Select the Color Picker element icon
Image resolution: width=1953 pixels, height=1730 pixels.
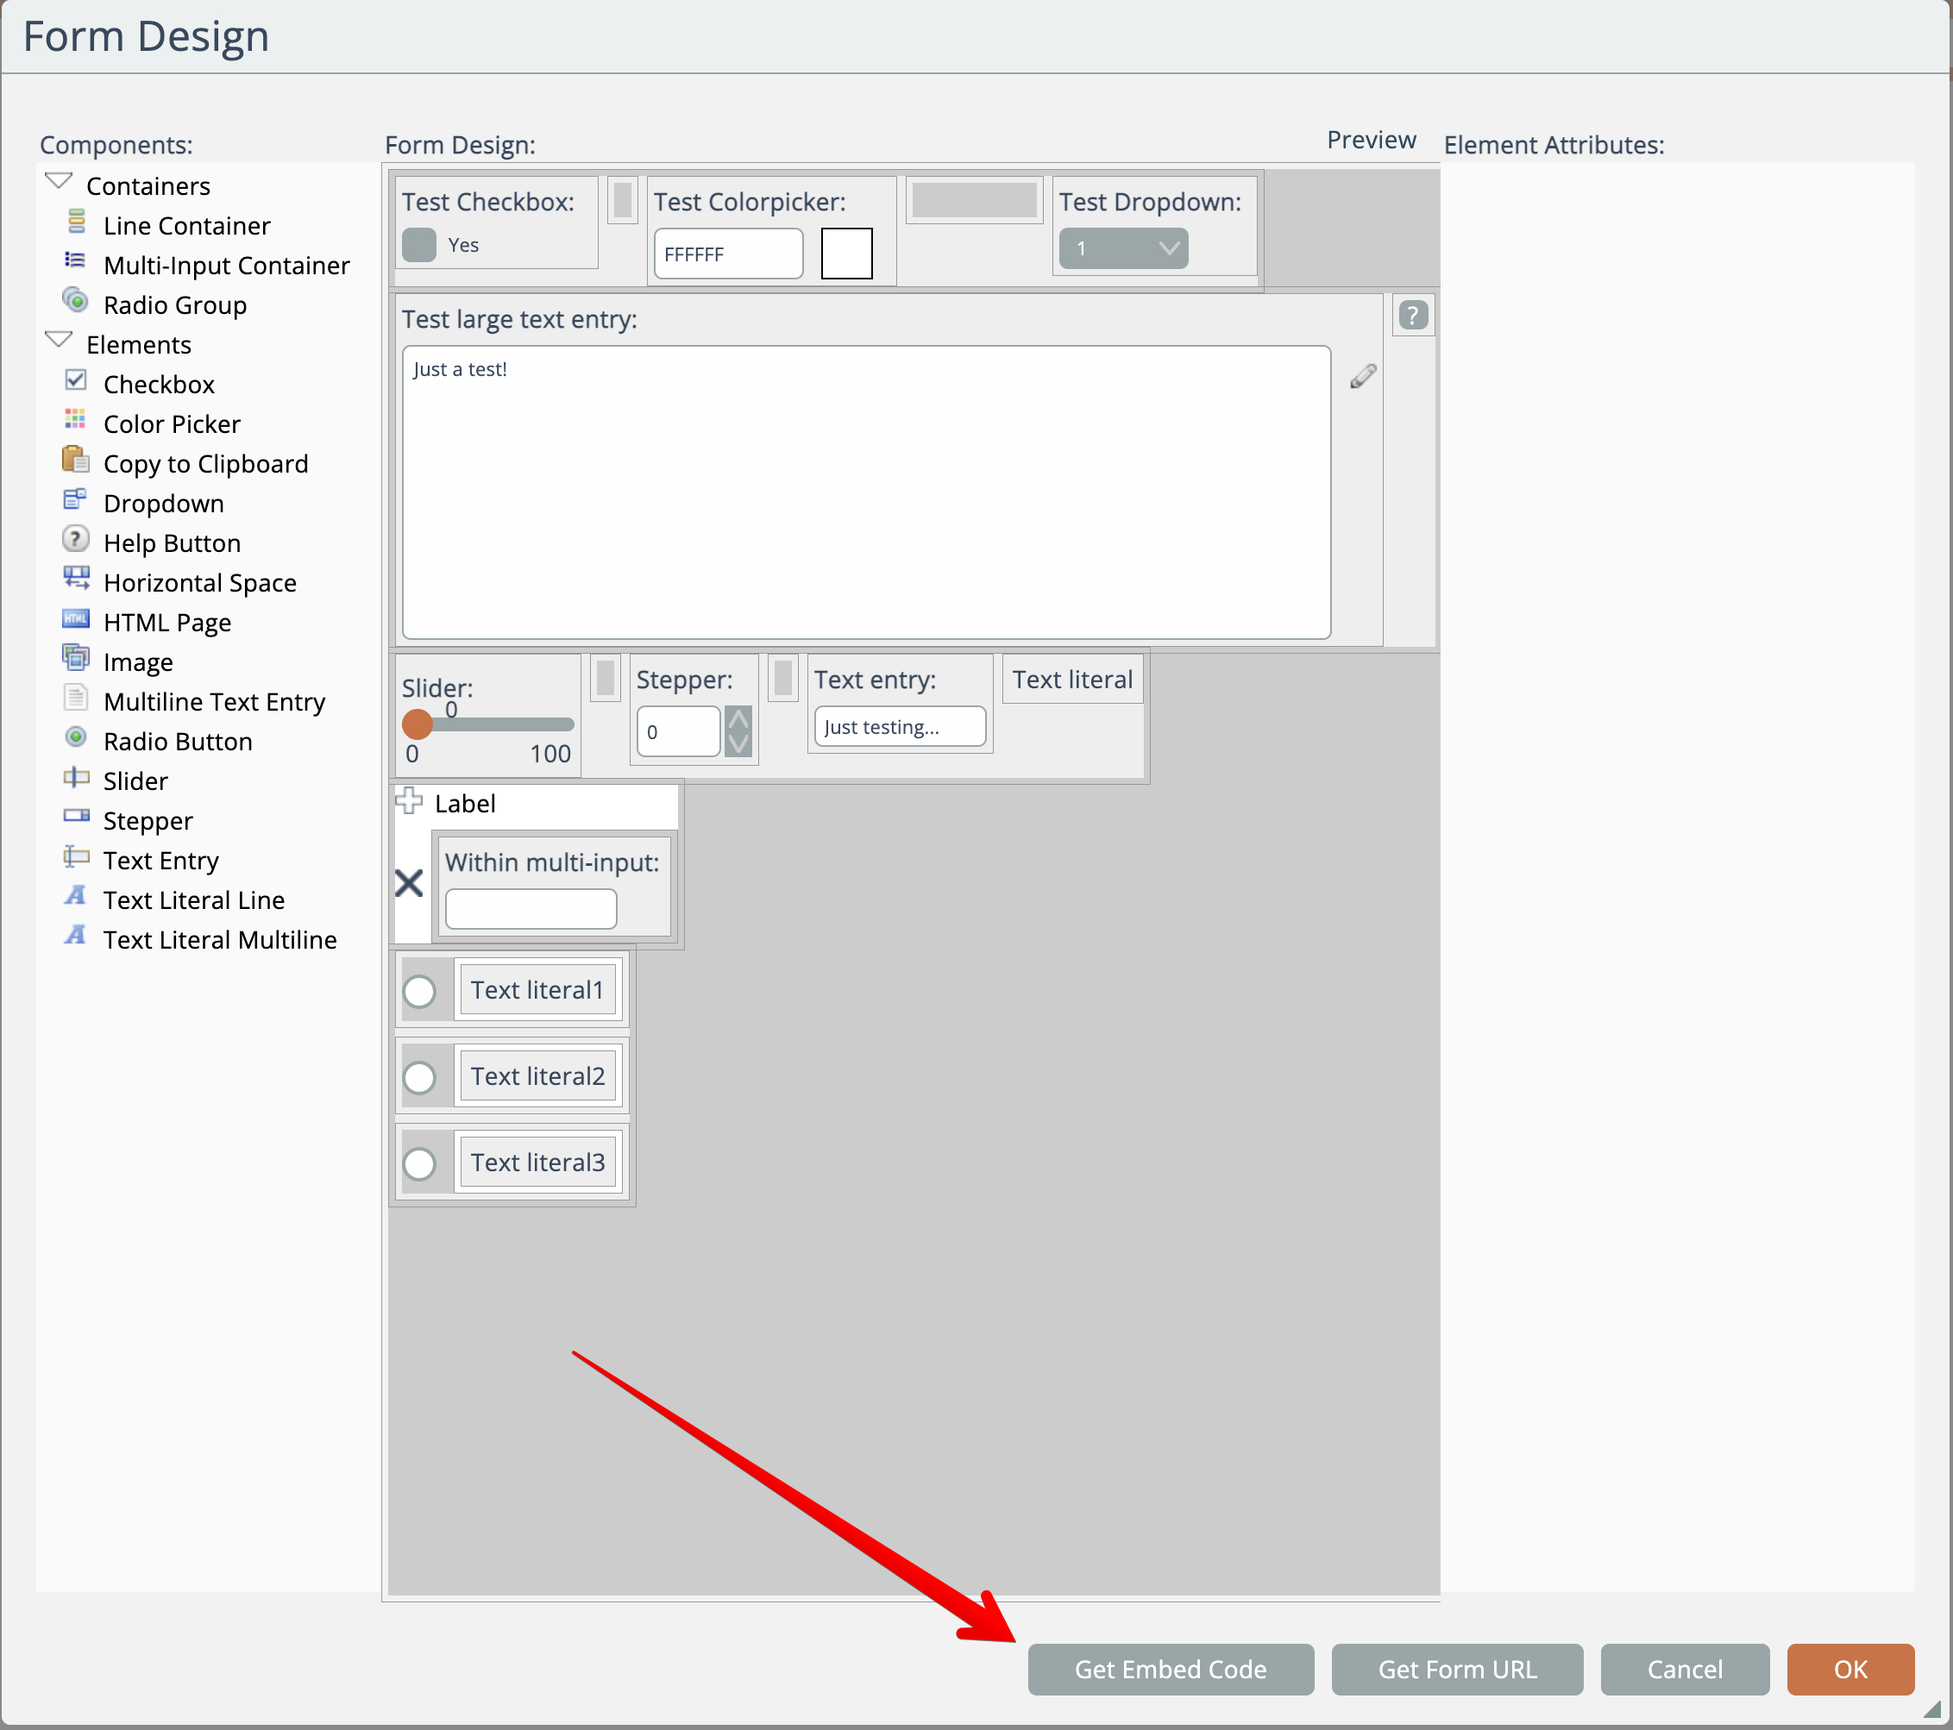point(76,421)
